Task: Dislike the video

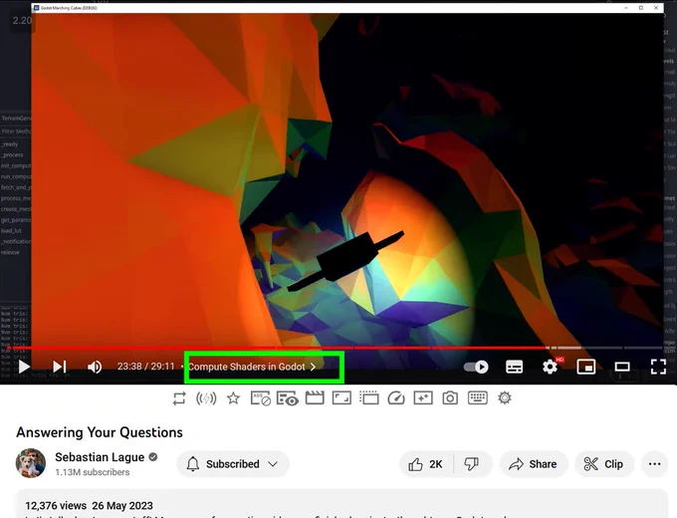Action: pos(472,464)
